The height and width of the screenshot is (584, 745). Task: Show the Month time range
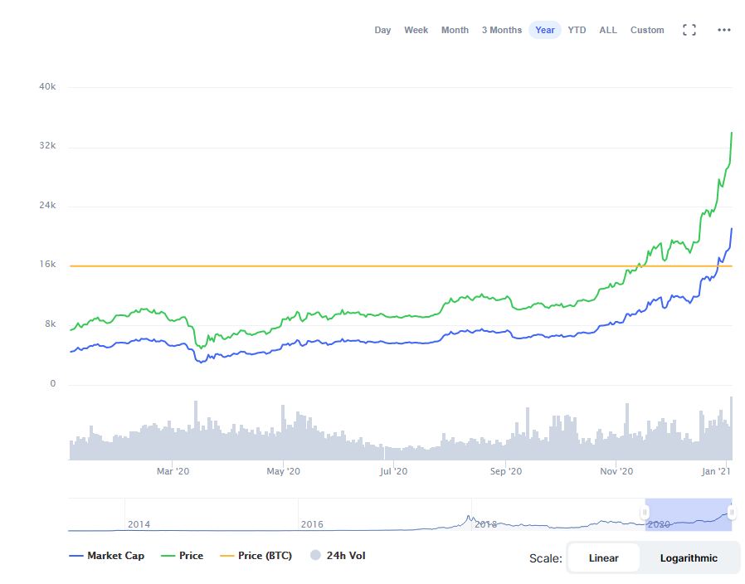(455, 30)
